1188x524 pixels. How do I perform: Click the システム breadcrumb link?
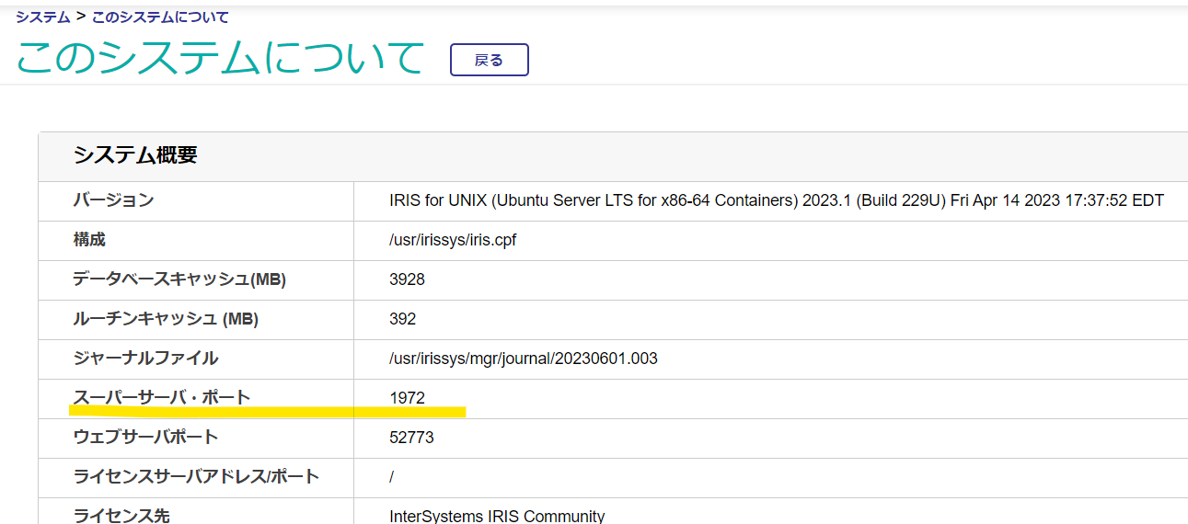tap(42, 17)
